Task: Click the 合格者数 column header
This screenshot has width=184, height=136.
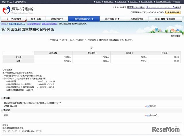Action: (130, 53)
